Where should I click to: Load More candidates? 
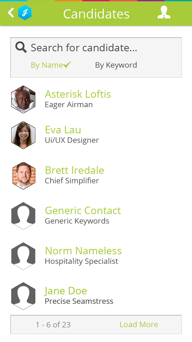[139, 325]
